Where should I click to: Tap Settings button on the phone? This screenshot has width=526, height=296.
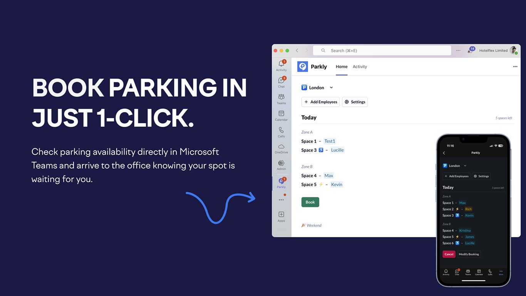(x=481, y=176)
